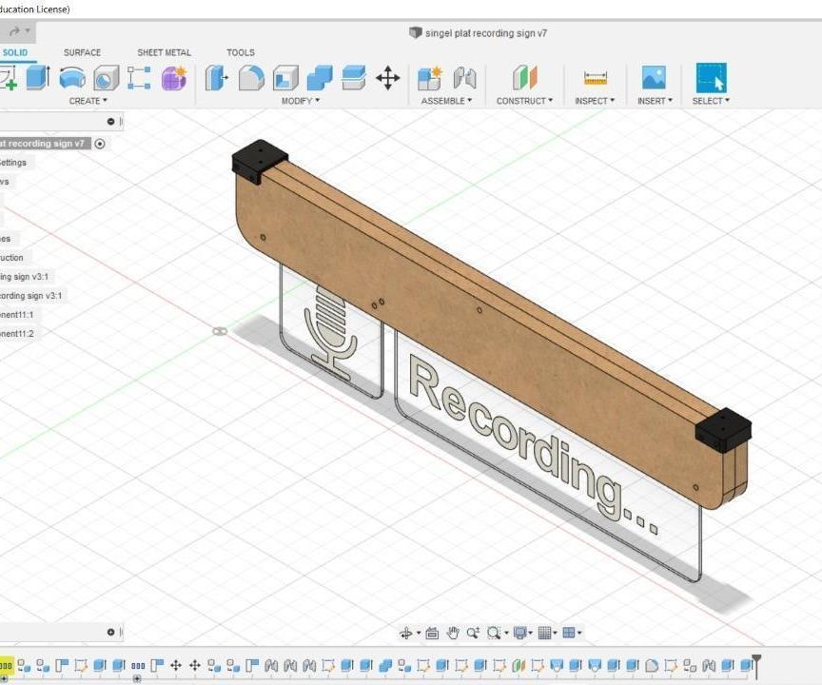This screenshot has height=685, width=822.
Task: Open the Viewports dropdown arrow
Action: 579,633
